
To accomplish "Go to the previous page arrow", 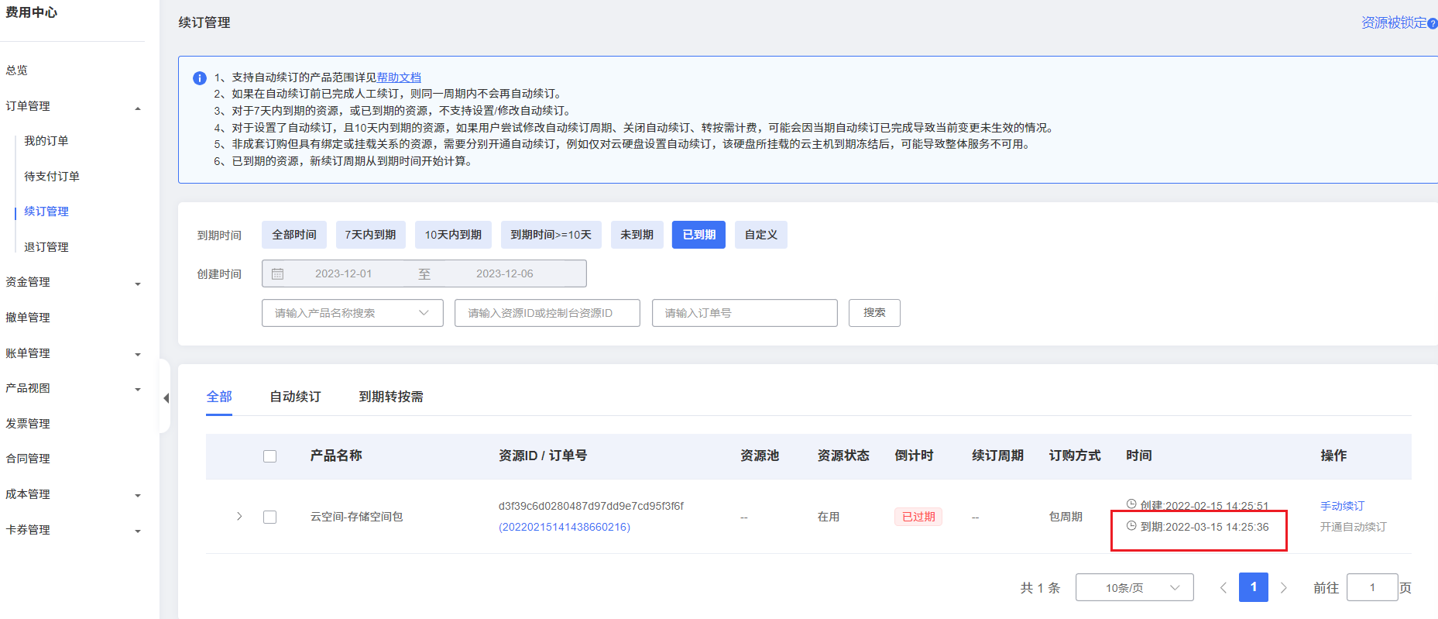I will 1224,588.
